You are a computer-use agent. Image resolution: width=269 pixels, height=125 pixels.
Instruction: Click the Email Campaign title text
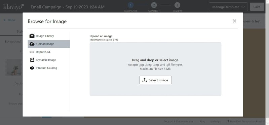tap(68, 7)
